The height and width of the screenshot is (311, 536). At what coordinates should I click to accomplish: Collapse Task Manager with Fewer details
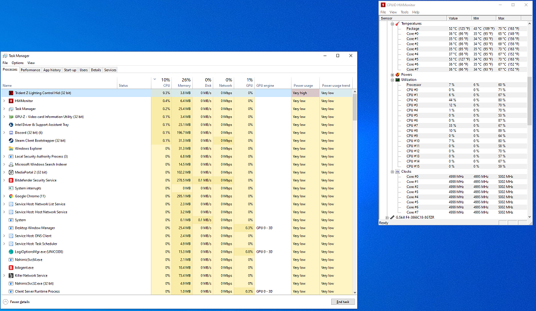[x=16, y=302]
